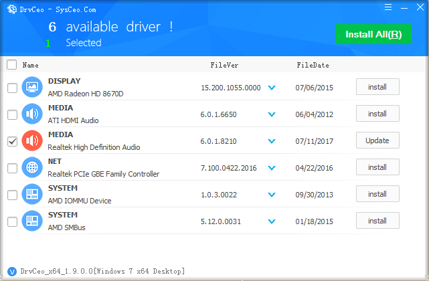Select the AMD SMBus text

66,227
